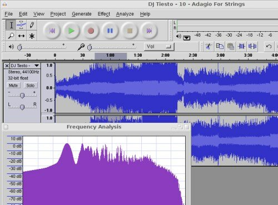278x205 pixels.
Task: Click the 3:00 mark on the timeline ruler
Action: pos(220,55)
